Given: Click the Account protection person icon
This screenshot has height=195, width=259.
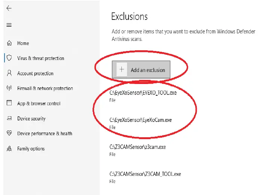Looking at the screenshot, I should coord(9,73).
